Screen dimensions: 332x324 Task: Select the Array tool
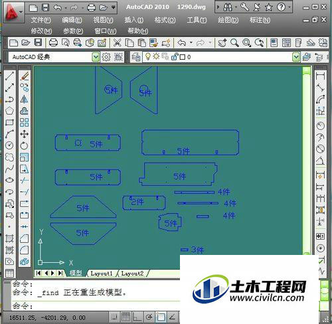25,122
